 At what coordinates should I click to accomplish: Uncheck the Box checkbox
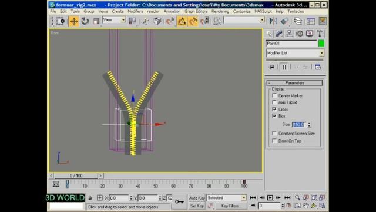(274, 116)
